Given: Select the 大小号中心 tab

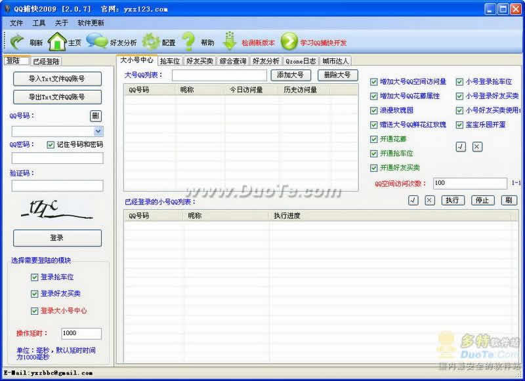Looking at the screenshot, I should pyautogui.click(x=136, y=60).
